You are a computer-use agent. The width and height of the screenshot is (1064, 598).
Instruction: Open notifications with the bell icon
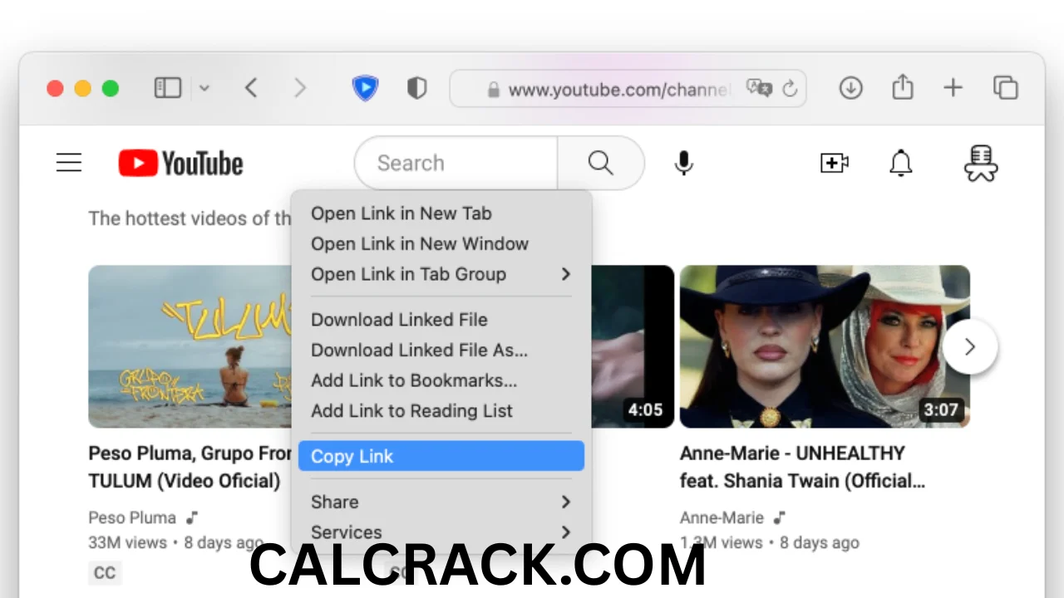(x=901, y=164)
